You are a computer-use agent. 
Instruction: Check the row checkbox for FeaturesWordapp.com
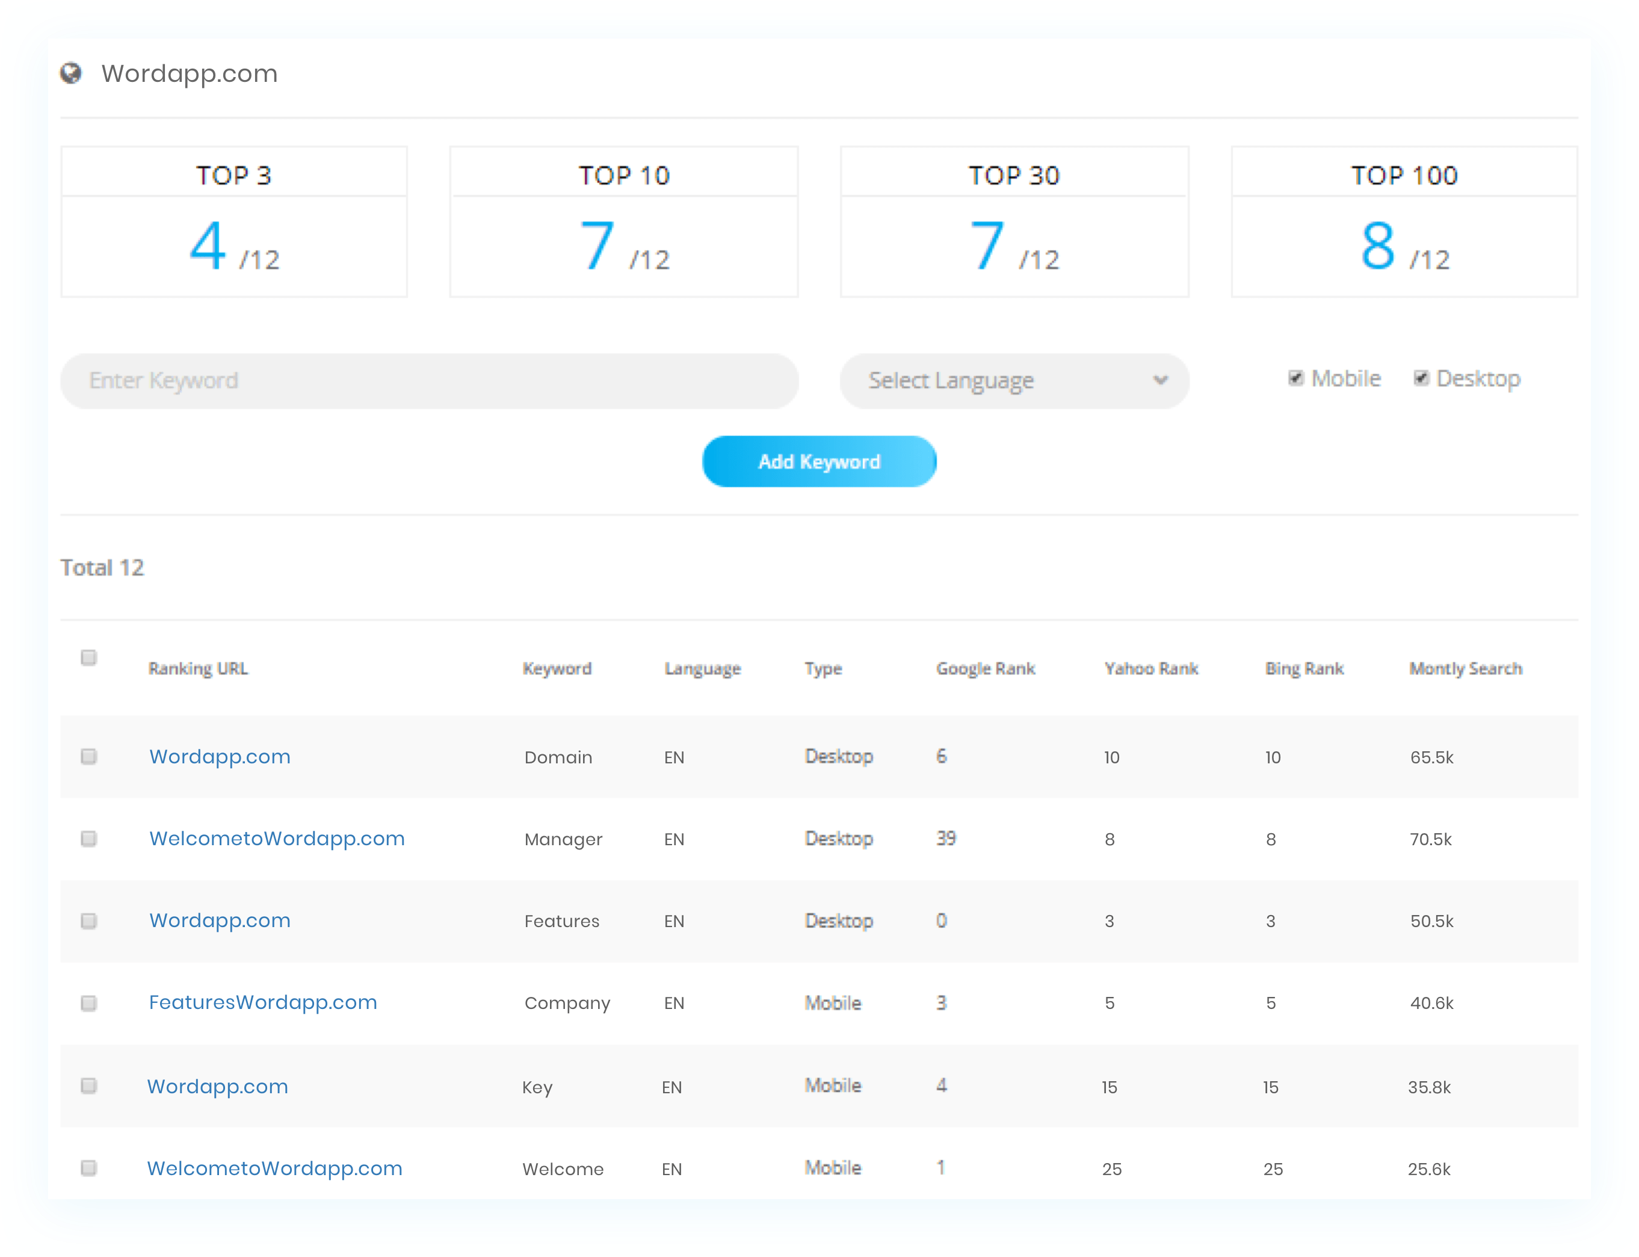click(x=89, y=1004)
